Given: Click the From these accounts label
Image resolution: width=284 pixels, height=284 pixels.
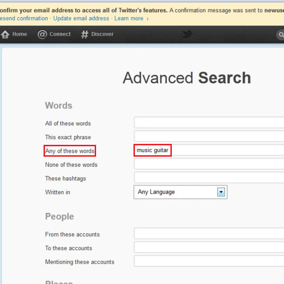Looking at the screenshot, I should tap(72, 234).
